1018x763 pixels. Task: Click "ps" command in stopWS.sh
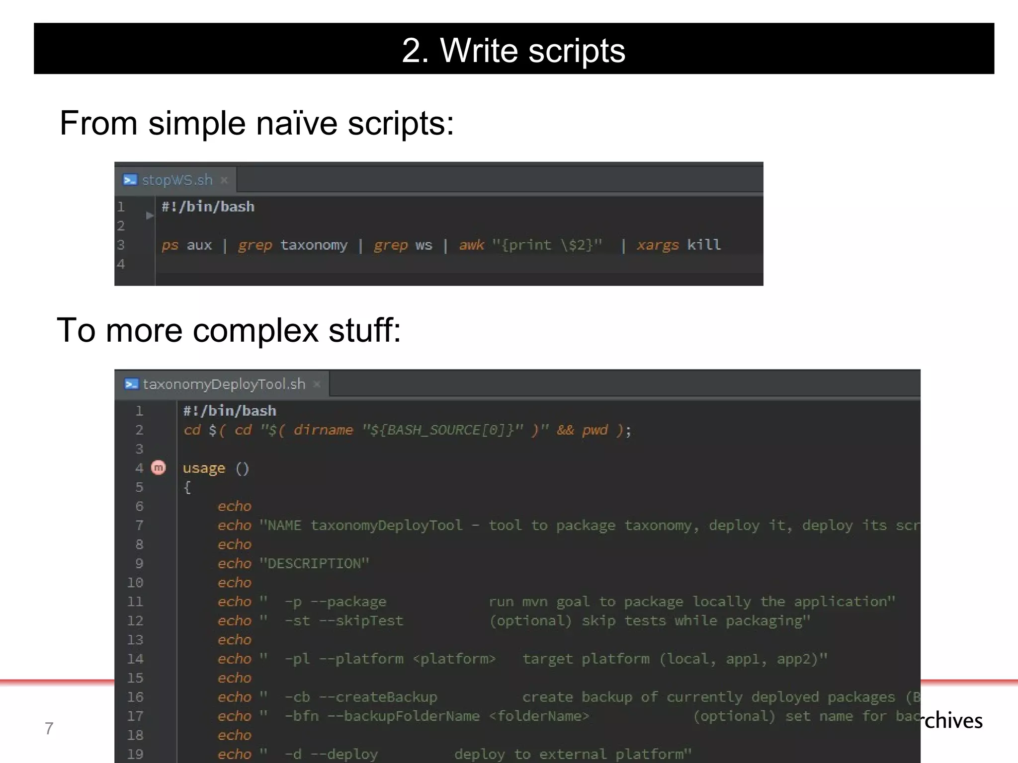[x=170, y=246]
